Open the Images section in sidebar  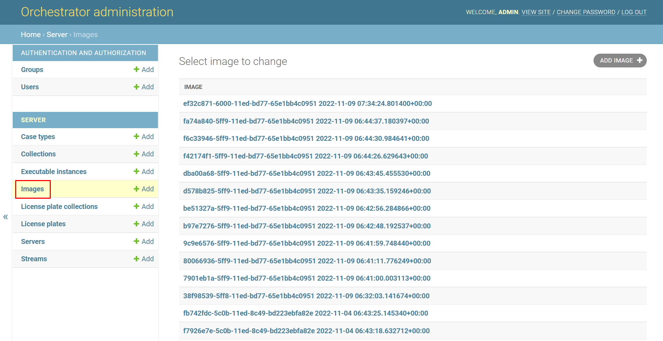pos(32,189)
